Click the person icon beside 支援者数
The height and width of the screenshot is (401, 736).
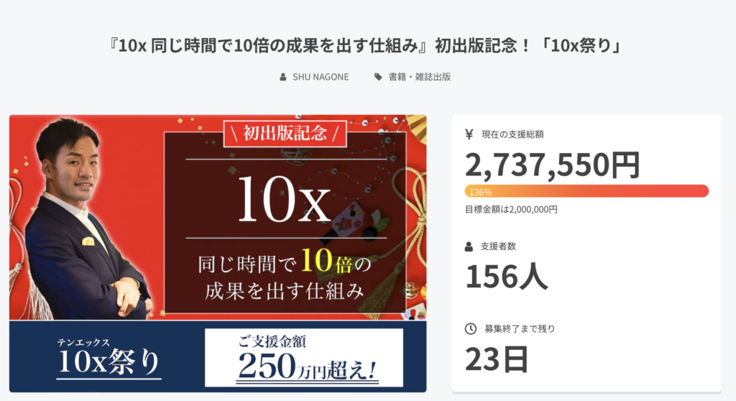point(469,246)
